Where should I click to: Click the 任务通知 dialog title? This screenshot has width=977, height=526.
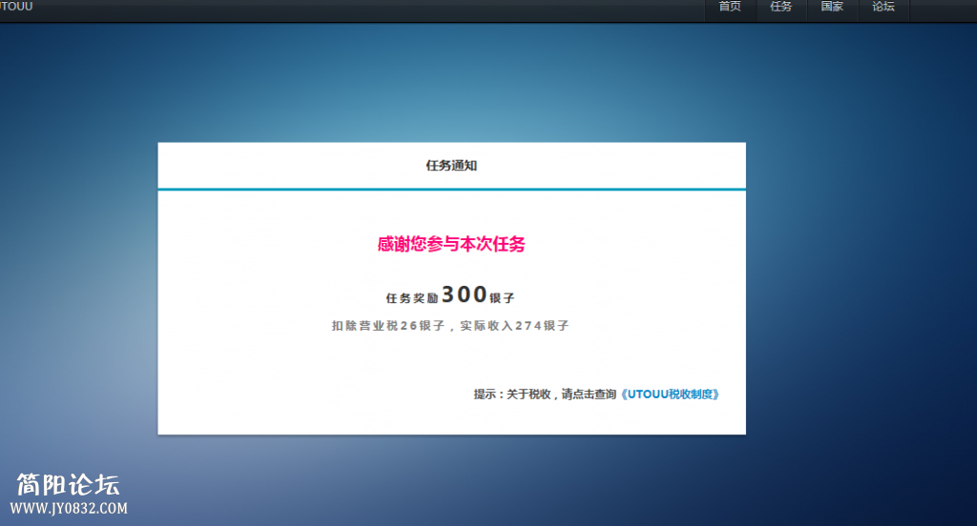pos(451,166)
